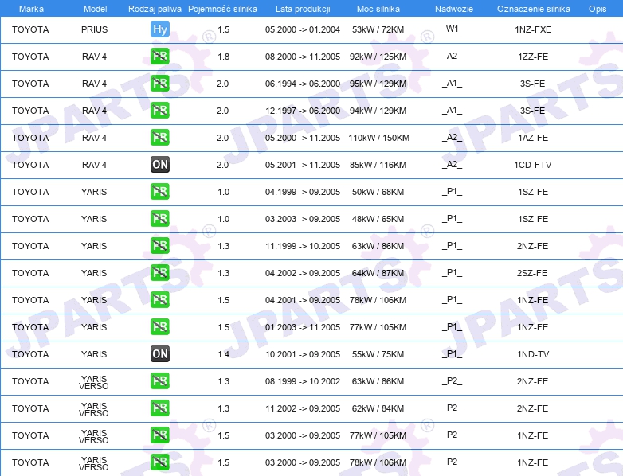Click production years 04.2002 -> 09.2005
Image resolution: width=623 pixels, height=476 pixels.
pyautogui.click(x=303, y=273)
